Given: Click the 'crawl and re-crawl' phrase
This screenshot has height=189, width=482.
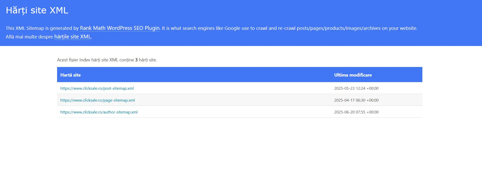Looking at the screenshot, I should [276, 28].
